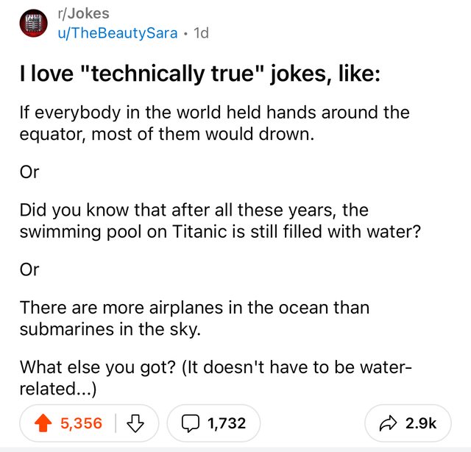The width and height of the screenshot is (471, 452).
Task: Upvote the technically true jokes post
Action: point(43,423)
